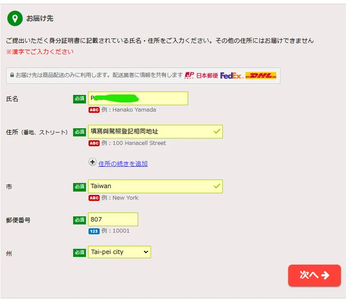Image resolution: width=346 pixels, height=301 pixels.
Task: Click the 州 field label
Action: tap(9, 254)
